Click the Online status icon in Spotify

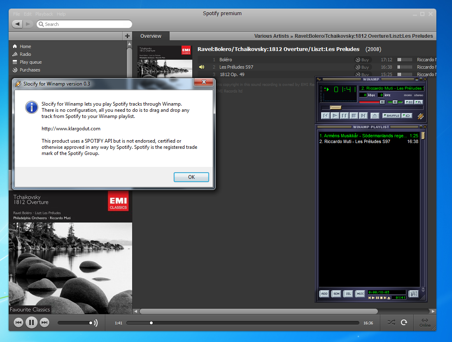click(x=425, y=322)
